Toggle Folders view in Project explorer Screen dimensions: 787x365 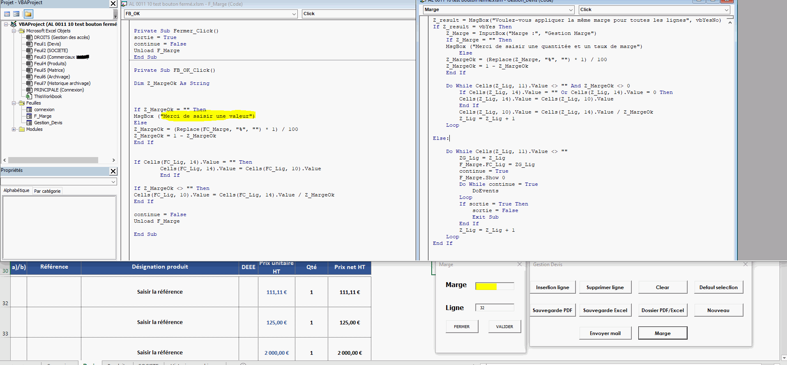coord(28,14)
